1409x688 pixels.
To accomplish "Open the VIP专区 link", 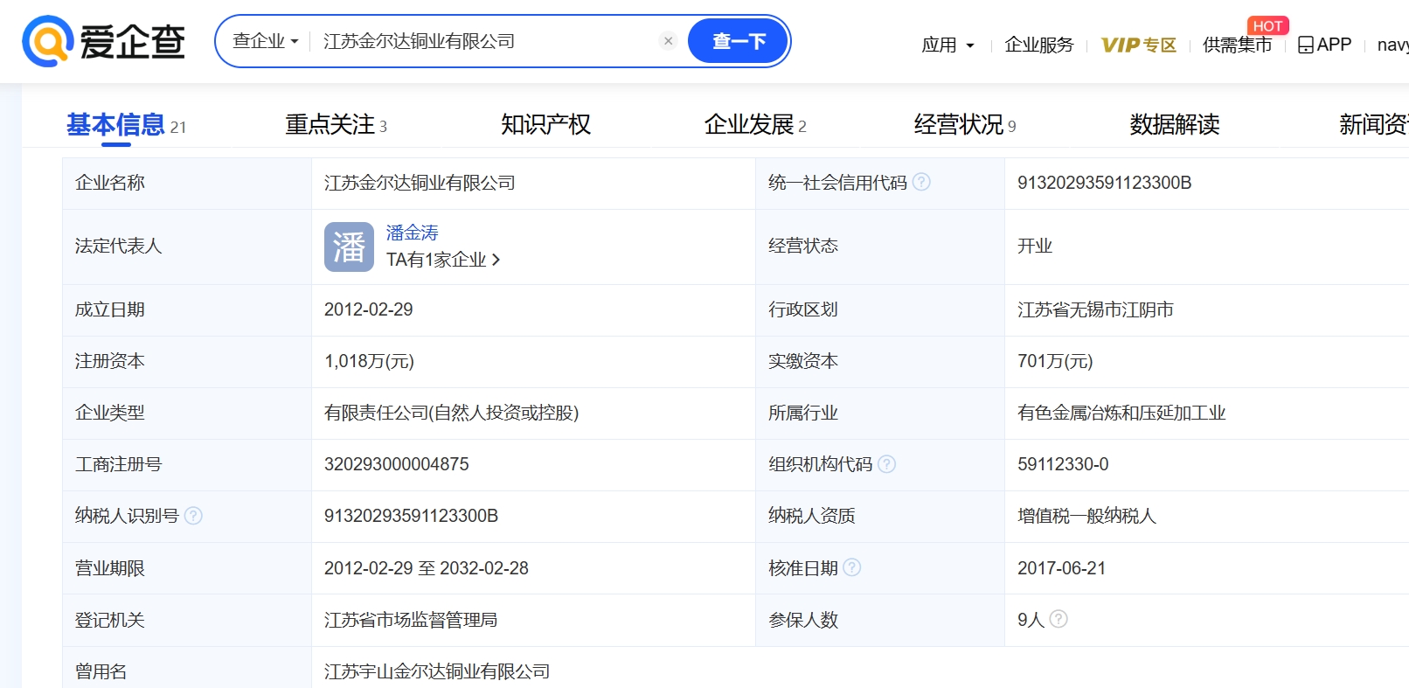I will [1138, 45].
